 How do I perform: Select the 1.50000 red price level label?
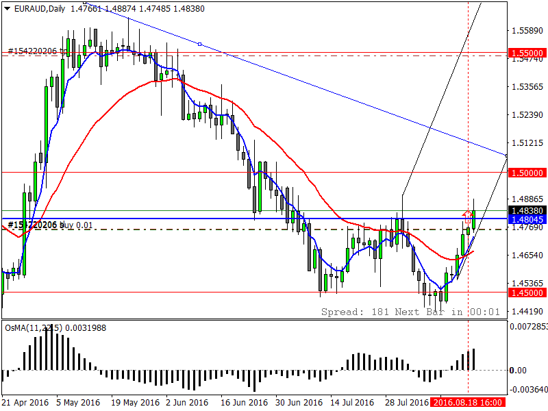pyautogui.click(x=527, y=173)
